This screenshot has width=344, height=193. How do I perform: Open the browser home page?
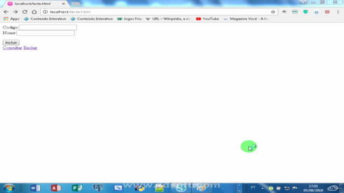coord(34,12)
